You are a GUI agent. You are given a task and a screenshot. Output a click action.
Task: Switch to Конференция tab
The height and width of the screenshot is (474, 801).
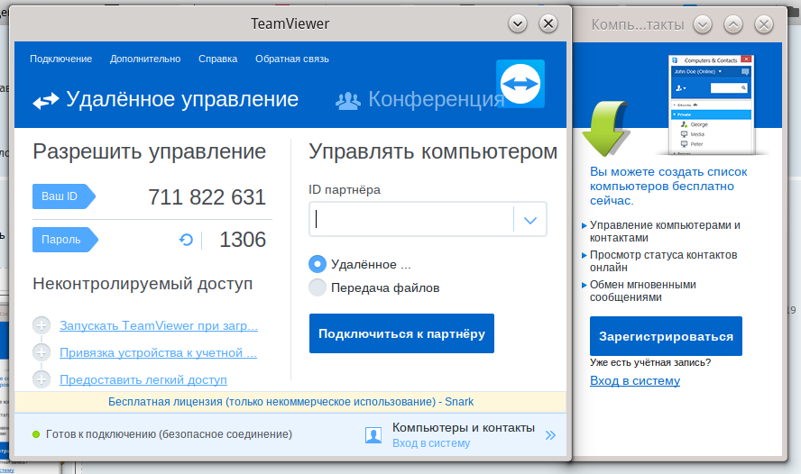point(420,99)
